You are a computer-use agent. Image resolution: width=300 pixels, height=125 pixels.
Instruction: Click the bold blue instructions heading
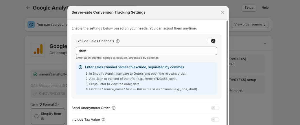135,67
